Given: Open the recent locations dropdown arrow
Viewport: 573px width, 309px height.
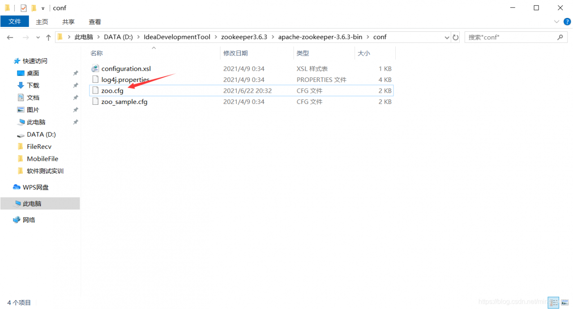Looking at the screenshot, I should click(38, 38).
